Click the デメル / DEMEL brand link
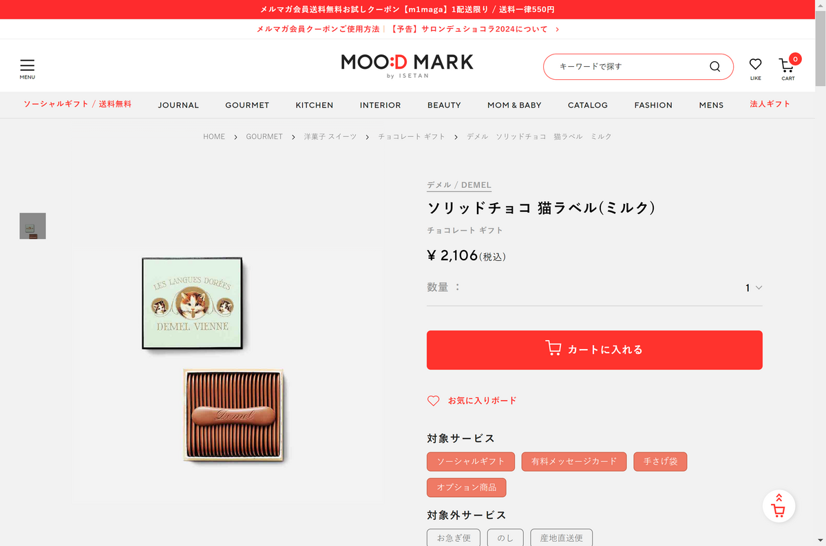Image resolution: width=826 pixels, height=546 pixels. (459, 185)
